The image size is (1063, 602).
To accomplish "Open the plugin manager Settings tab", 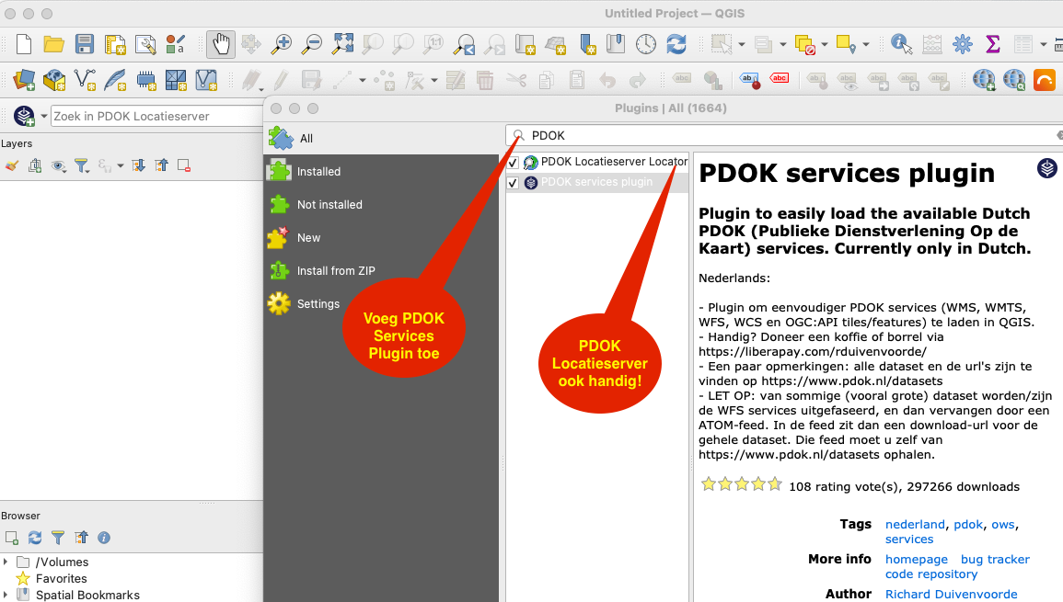I will point(383,303).
